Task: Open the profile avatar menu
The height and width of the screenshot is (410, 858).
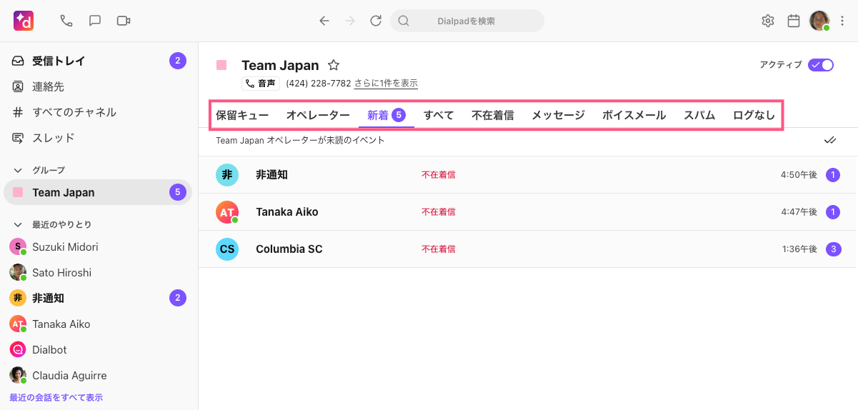Action: [819, 21]
